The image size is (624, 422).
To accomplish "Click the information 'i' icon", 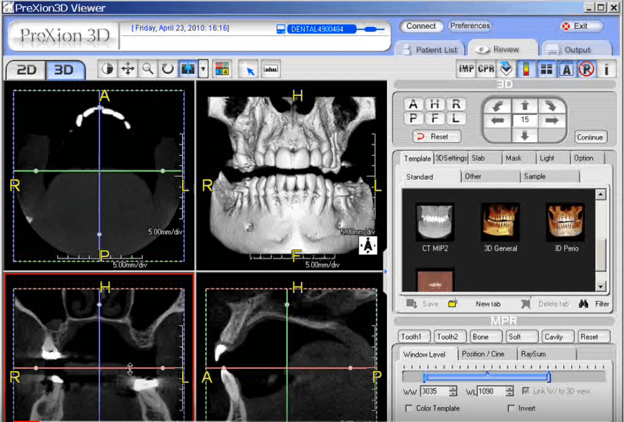I will [606, 69].
